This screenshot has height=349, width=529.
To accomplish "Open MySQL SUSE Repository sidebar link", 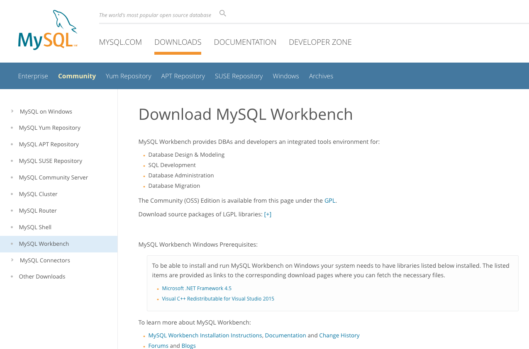I will coord(51,161).
